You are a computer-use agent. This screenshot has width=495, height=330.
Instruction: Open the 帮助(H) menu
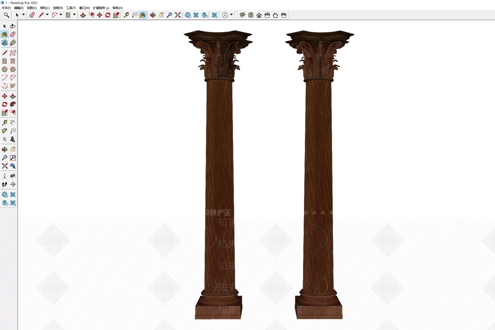[x=118, y=8]
